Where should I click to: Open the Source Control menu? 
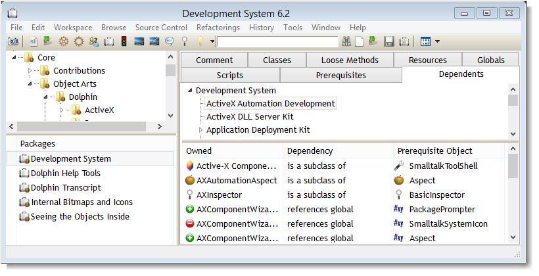tap(161, 28)
